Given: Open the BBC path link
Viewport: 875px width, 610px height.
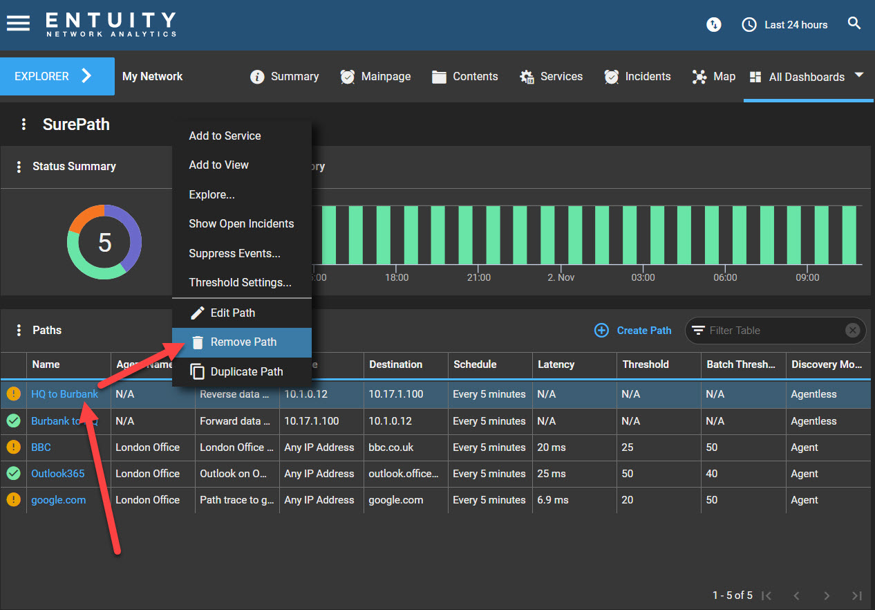Looking at the screenshot, I should (41, 447).
